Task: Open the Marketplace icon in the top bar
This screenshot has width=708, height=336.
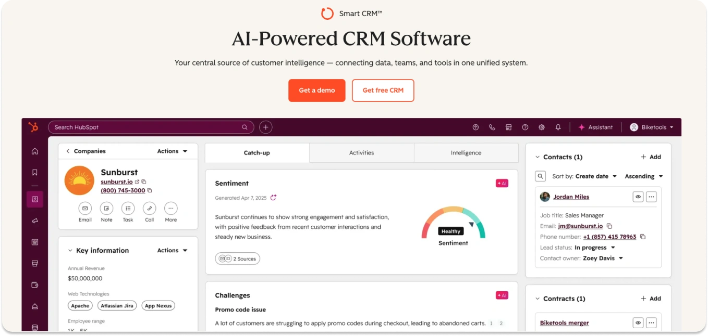Action: [509, 127]
